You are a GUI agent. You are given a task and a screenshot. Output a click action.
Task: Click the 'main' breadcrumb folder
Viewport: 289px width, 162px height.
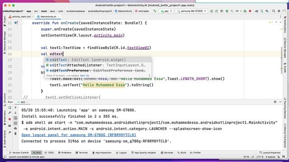pyautogui.click(x=44, y=11)
